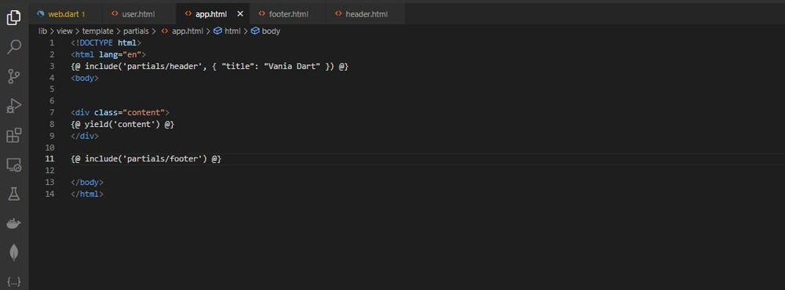Click the body symbol breadcrumb
The width and height of the screenshot is (785, 290).
tap(266, 31)
